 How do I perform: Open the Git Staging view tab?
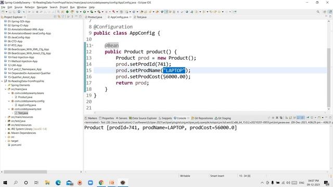[223, 118]
